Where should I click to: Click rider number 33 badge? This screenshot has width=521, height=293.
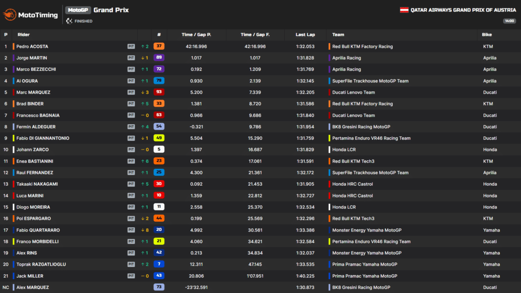click(159, 103)
